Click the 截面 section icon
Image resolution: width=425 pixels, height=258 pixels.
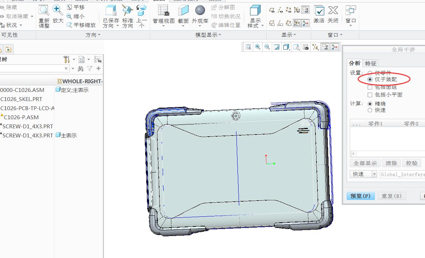tap(183, 10)
